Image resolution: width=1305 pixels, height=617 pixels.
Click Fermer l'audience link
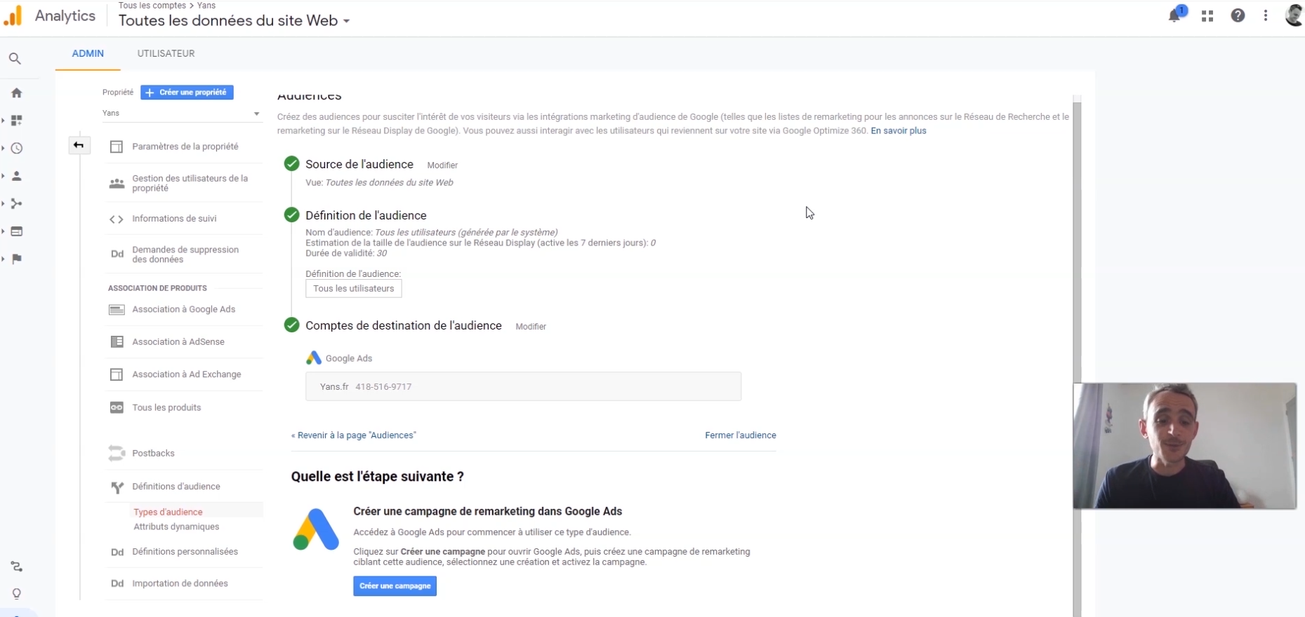click(x=741, y=435)
